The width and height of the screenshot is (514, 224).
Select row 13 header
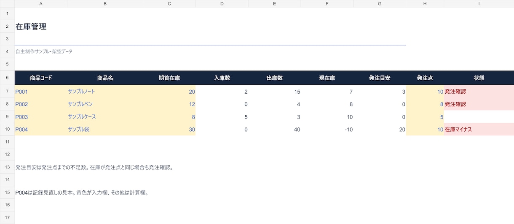(x=7, y=167)
